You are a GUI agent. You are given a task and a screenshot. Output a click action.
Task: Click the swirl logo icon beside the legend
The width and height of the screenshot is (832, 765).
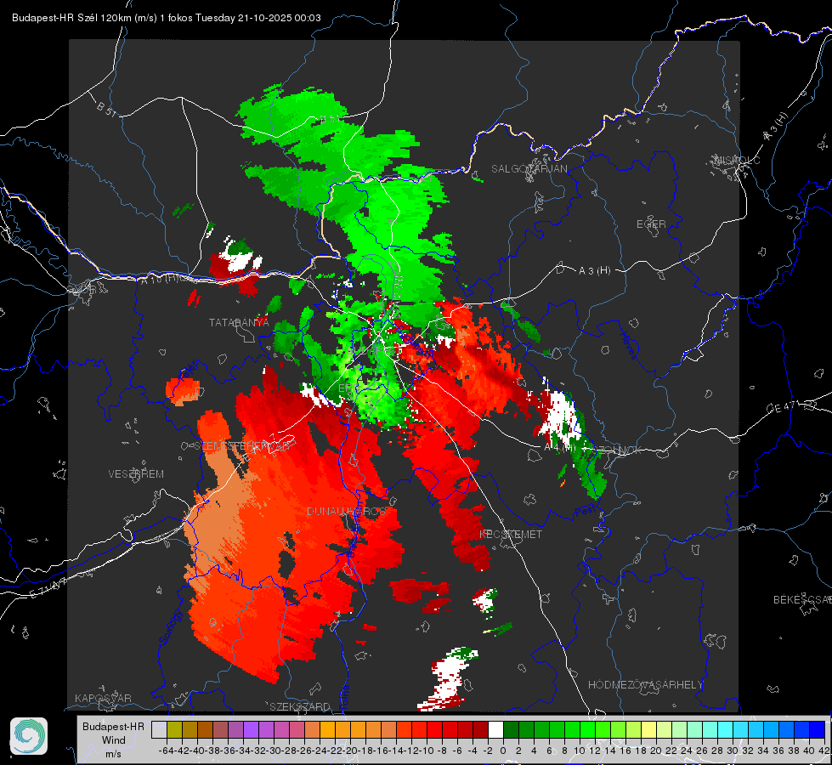point(29,736)
